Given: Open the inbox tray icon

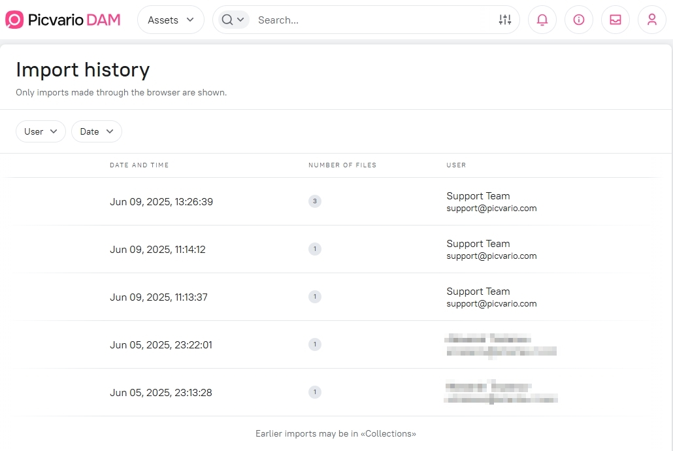Looking at the screenshot, I should [615, 20].
